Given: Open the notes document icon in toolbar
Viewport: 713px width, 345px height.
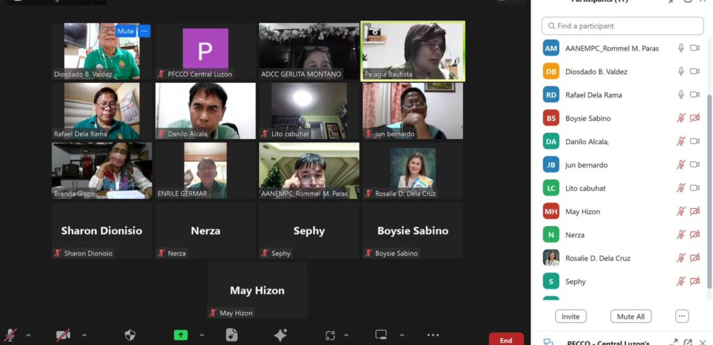Looking at the screenshot, I should tap(231, 335).
